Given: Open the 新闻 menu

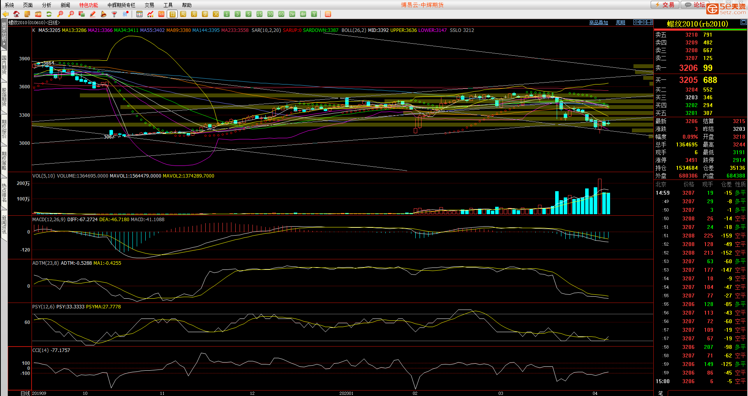Looking at the screenshot, I should tap(65, 5).
